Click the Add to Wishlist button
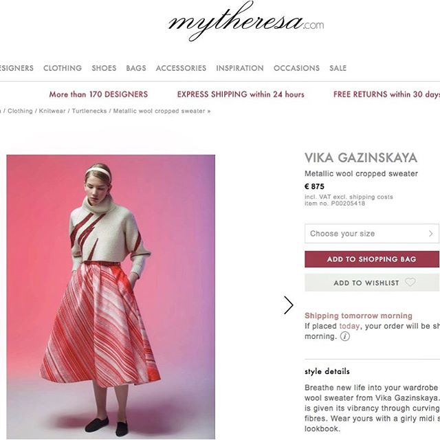Image resolution: width=440 pixels, height=440 pixels. tap(372, 283)
